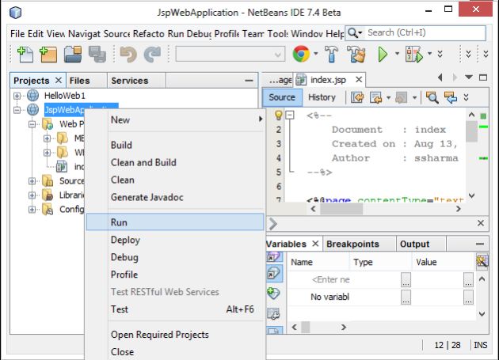Collapse the code fold on line 1

(290, 115)
